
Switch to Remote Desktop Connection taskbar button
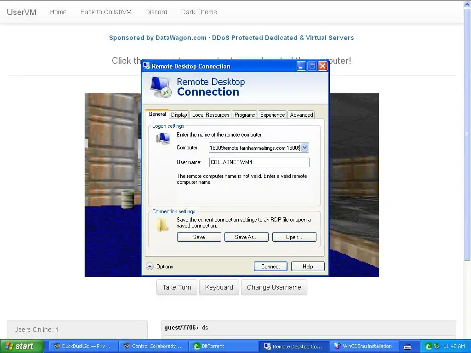coord(294,347)
